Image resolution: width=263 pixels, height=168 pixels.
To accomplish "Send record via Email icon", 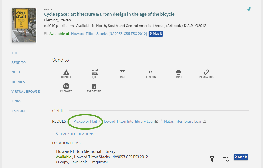I will click(122, 72).
